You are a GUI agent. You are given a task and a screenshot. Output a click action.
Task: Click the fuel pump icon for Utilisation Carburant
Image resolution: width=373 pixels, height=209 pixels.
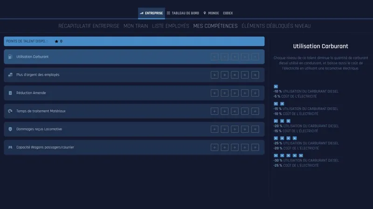click(x=10, y=57)
